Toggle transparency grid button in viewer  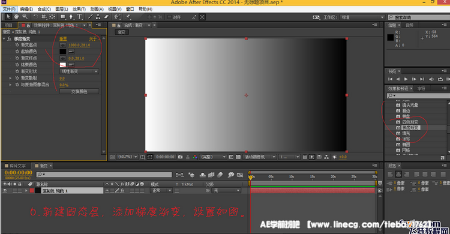point(238,157)
